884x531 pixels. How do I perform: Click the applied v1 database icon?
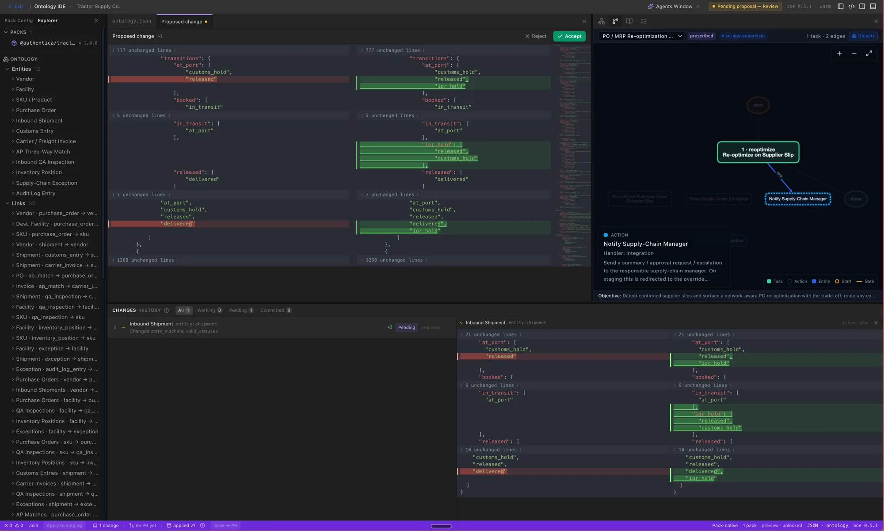(169, 526)
